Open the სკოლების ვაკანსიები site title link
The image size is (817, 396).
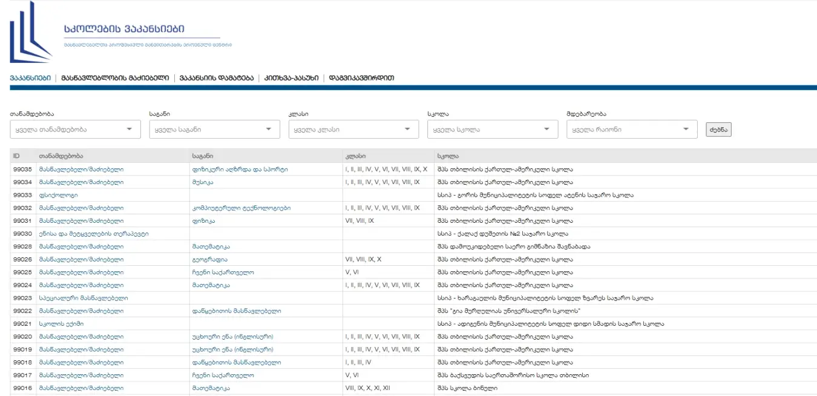coord(124,28)
